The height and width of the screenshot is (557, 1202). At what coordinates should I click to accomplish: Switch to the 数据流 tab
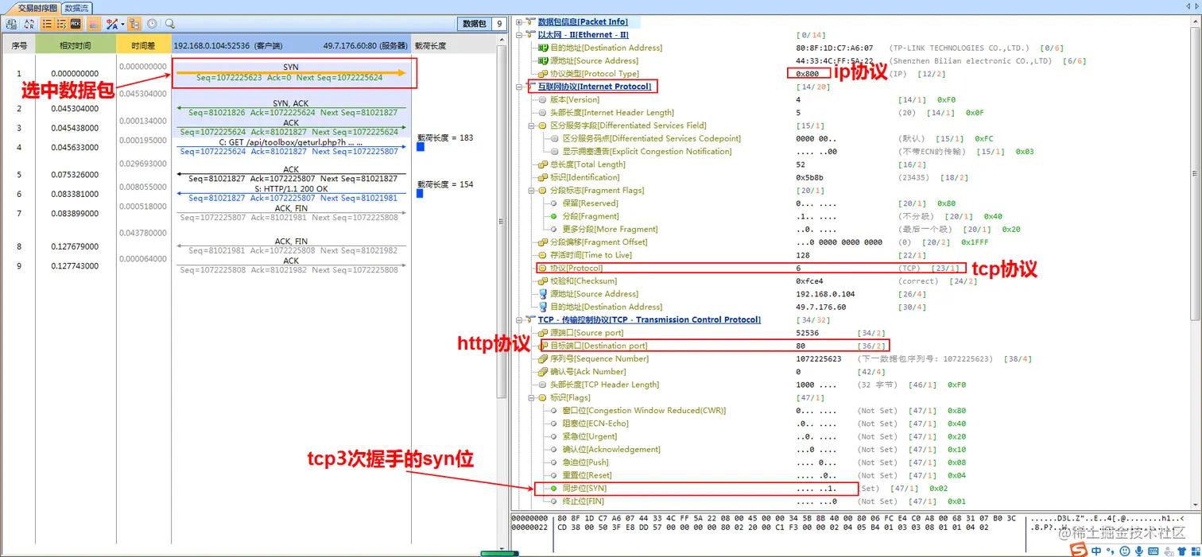pyautogui.click(x=76, y=7)
